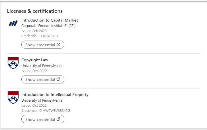Click external-link icon in Intellectual Property credential button

tap(58, 119)
